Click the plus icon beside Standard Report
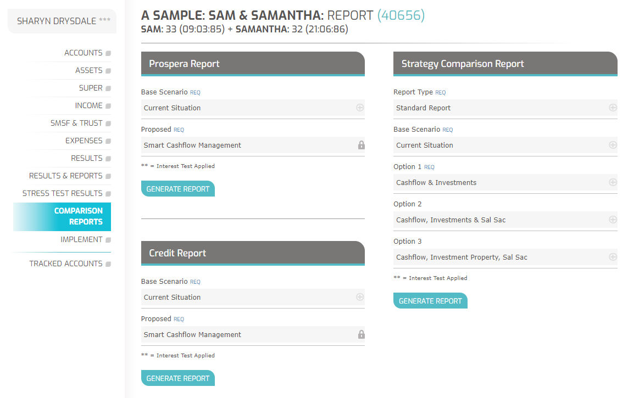 (x=613, y=108)
